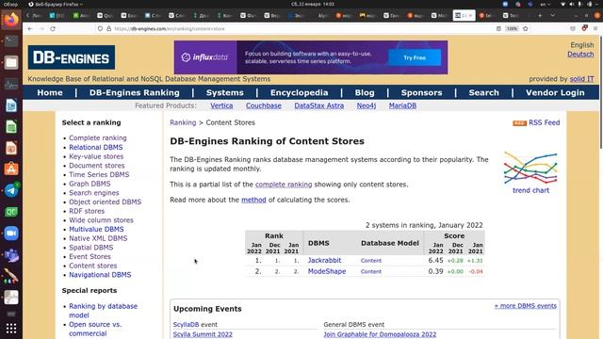The image size is (603, 339).
Task: Click Content model in Jackrabbit row
Action: click(371, 261)
